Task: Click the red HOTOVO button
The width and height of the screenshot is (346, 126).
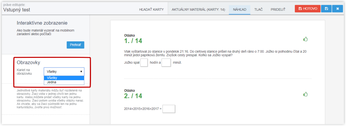Action: coord(308,9)
